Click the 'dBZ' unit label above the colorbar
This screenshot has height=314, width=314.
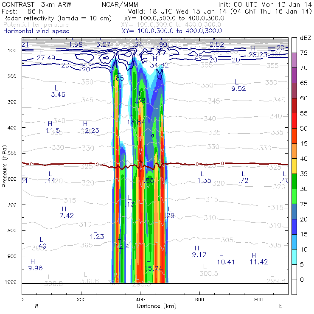(x=306, y=38)
